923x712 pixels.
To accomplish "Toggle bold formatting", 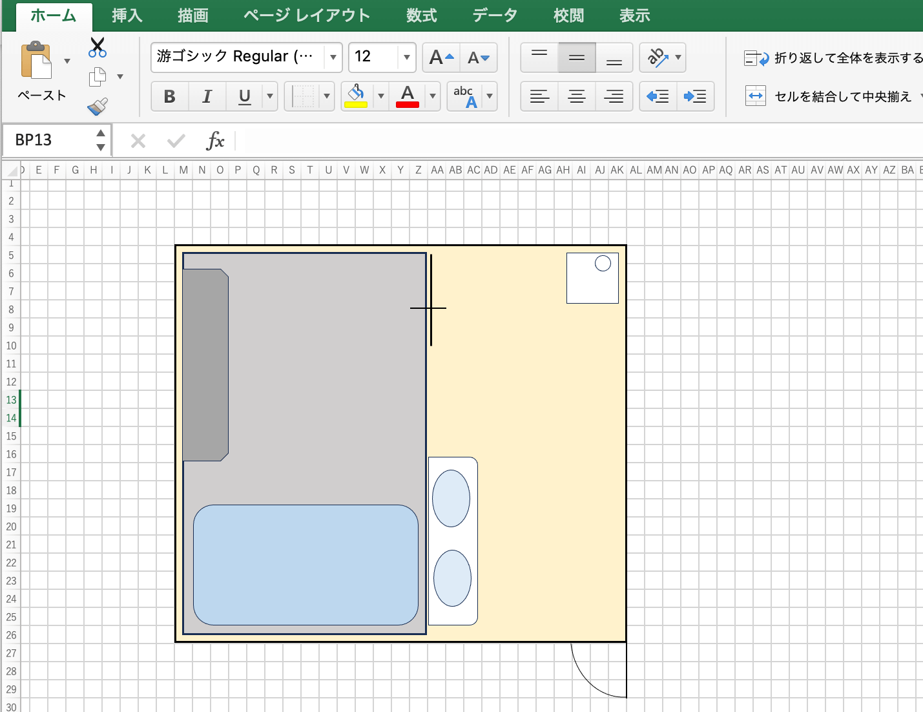I will coord(170,97).
